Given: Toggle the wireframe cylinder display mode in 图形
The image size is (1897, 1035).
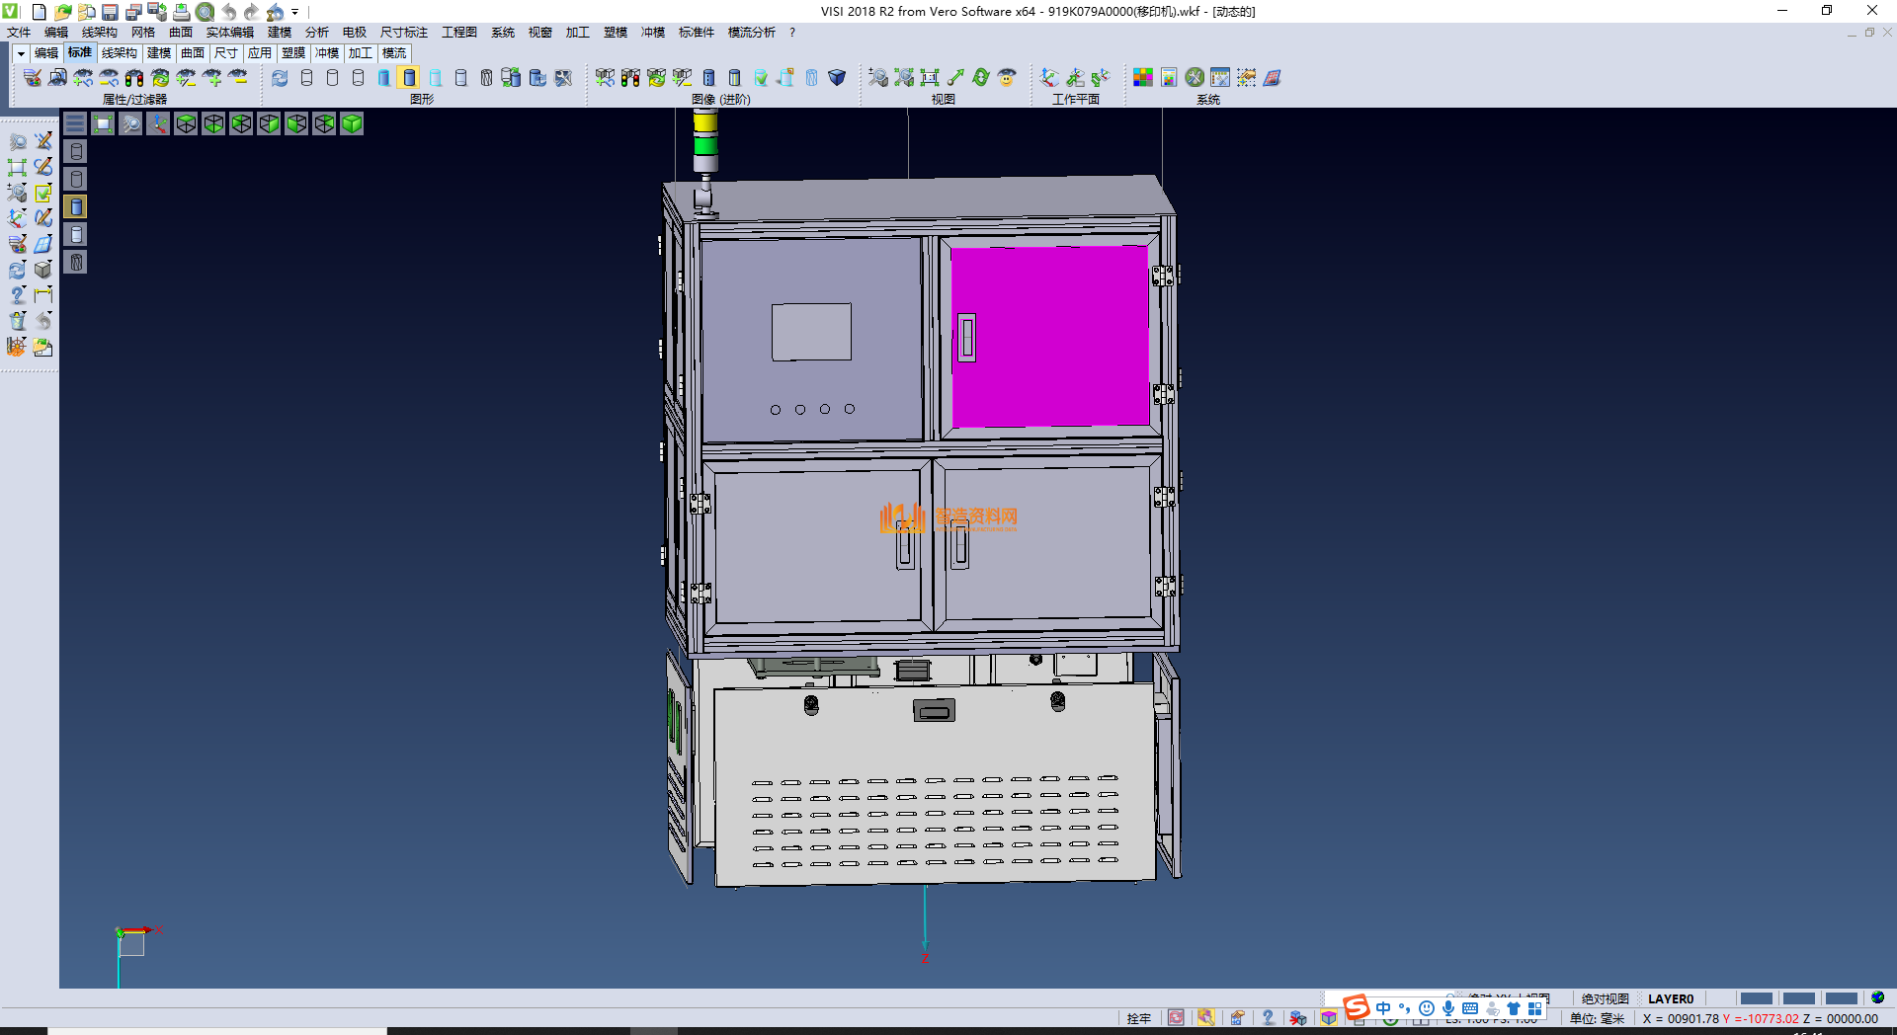Looking at the screenshot, I should 306,77.
